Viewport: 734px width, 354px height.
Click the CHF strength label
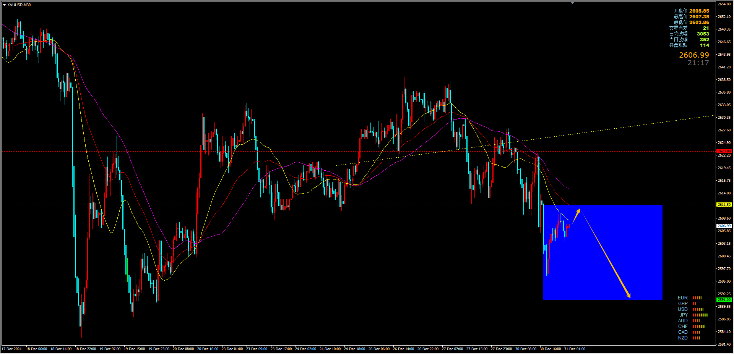click(683, 327)
